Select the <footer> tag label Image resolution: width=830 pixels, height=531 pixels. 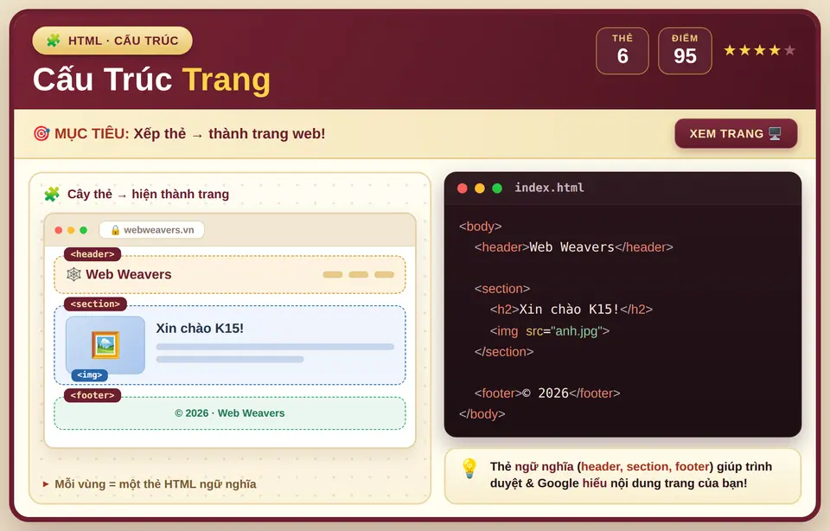pyautogui.click(x=93, y=395)
